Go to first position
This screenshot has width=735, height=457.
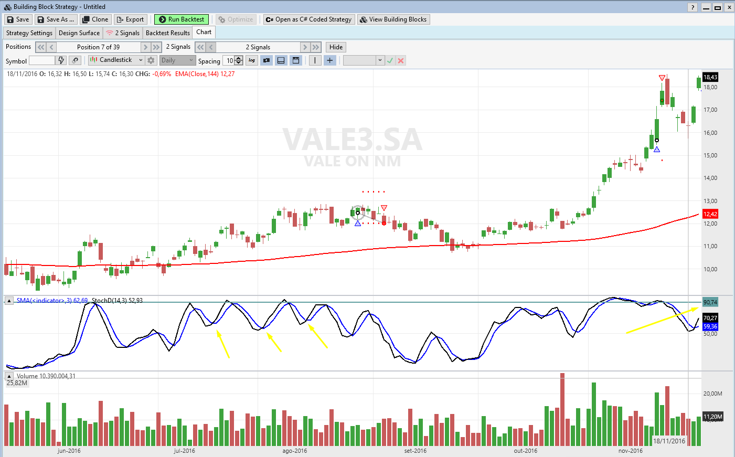point(41,47)
